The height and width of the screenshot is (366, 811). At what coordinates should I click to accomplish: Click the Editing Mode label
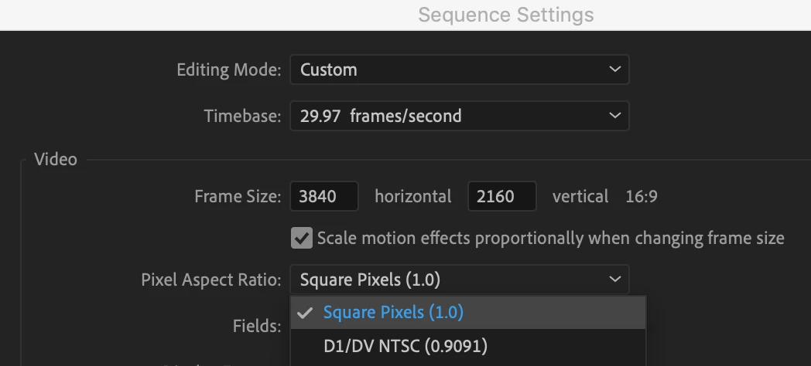click(228, 69)
